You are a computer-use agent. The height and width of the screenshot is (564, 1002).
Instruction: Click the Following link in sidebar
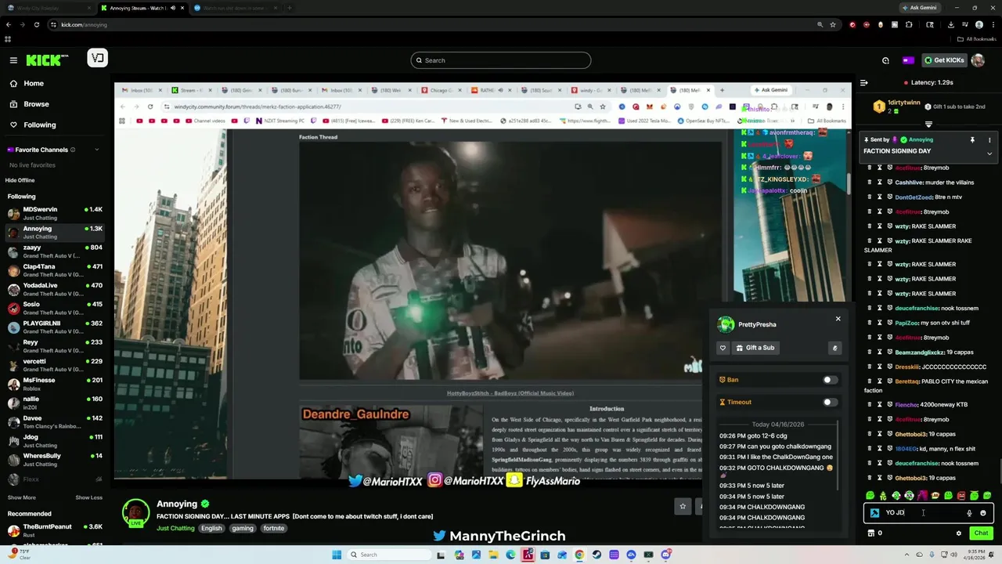(x=39, y=125)
